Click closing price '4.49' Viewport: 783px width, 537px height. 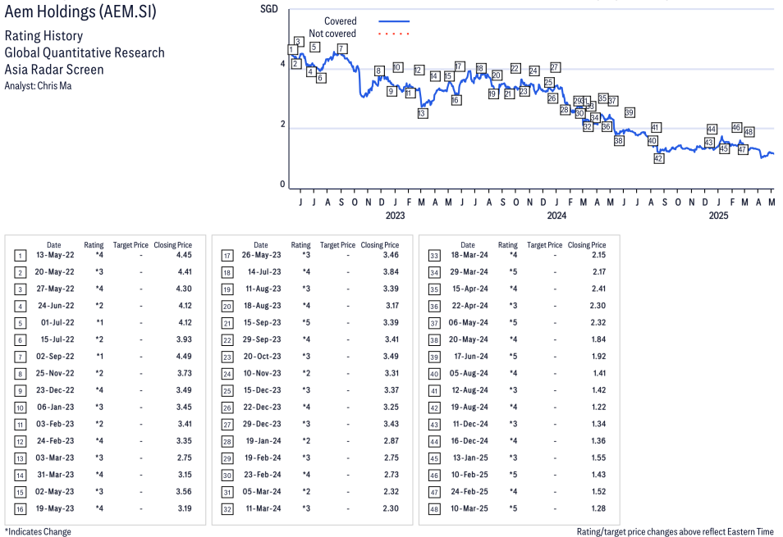(x=184, y=356)
